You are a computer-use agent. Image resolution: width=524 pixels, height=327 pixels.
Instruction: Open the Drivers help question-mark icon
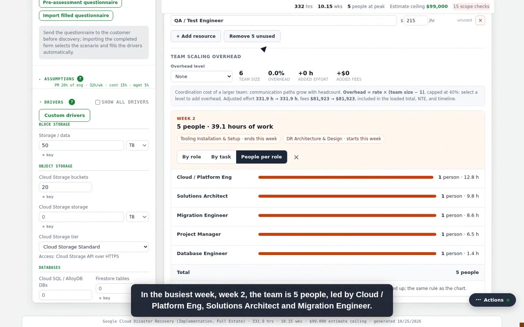[x=72, y=102]
